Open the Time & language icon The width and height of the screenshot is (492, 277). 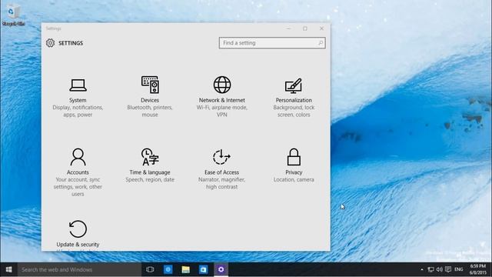click(150, 157)
